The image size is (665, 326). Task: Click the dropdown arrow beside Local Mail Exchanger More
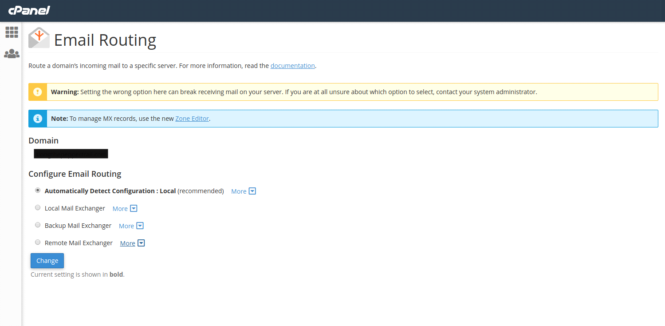click(134, 208)
